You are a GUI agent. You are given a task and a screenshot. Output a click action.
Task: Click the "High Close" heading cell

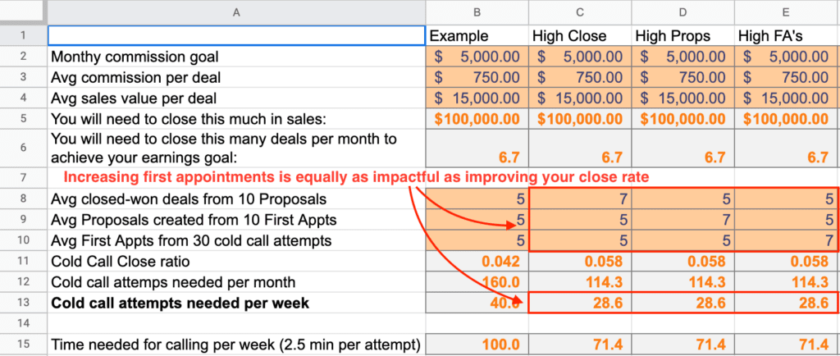(x=580, y=36)
